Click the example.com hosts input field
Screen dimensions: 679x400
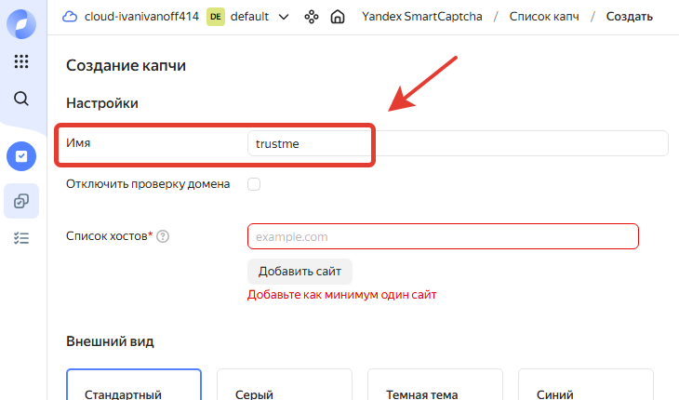[x=443, y=237]
